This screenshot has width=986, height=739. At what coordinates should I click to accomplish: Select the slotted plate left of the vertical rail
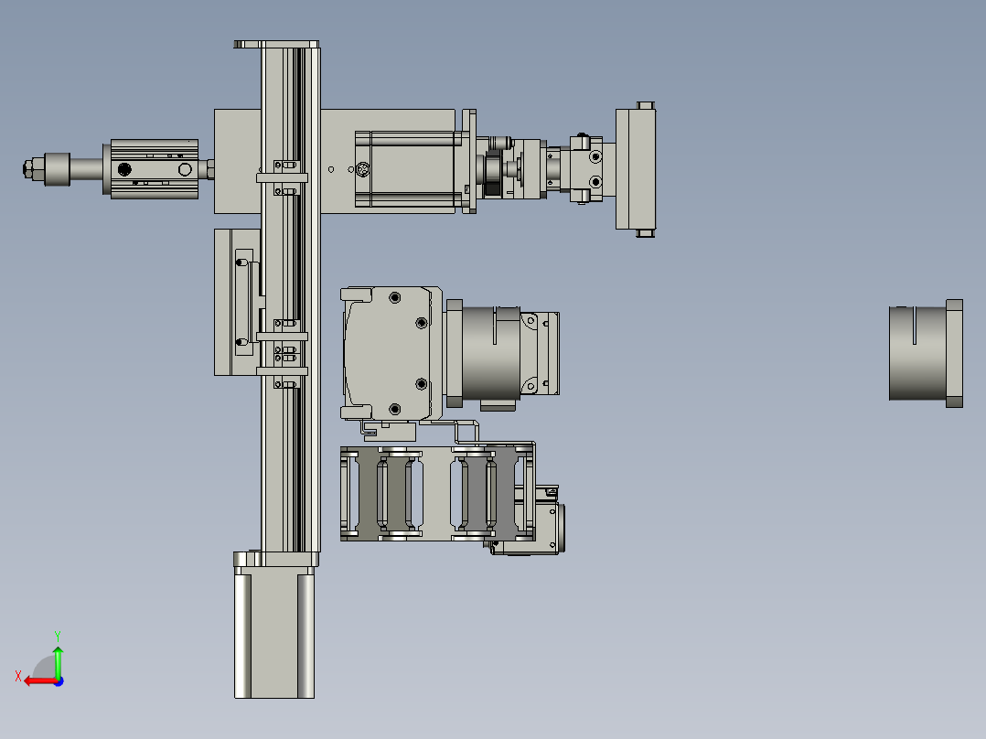[237, 302]
